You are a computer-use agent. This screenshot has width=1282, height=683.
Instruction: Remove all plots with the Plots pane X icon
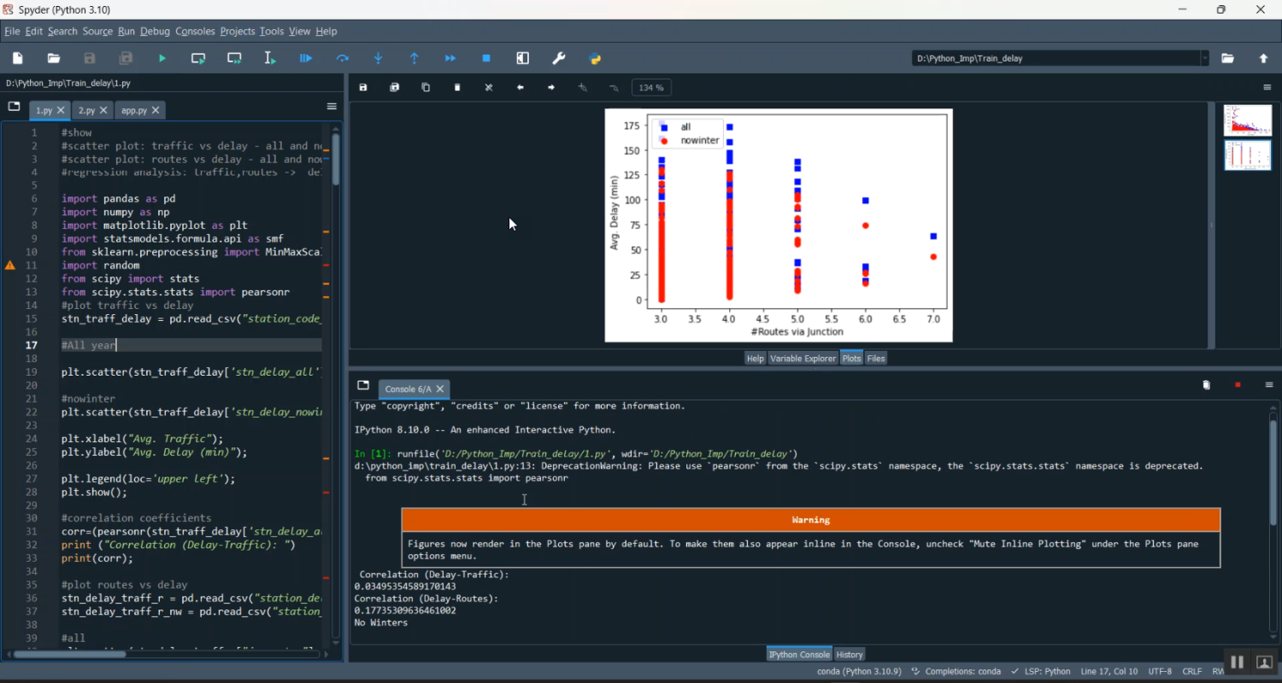(489, 88)
